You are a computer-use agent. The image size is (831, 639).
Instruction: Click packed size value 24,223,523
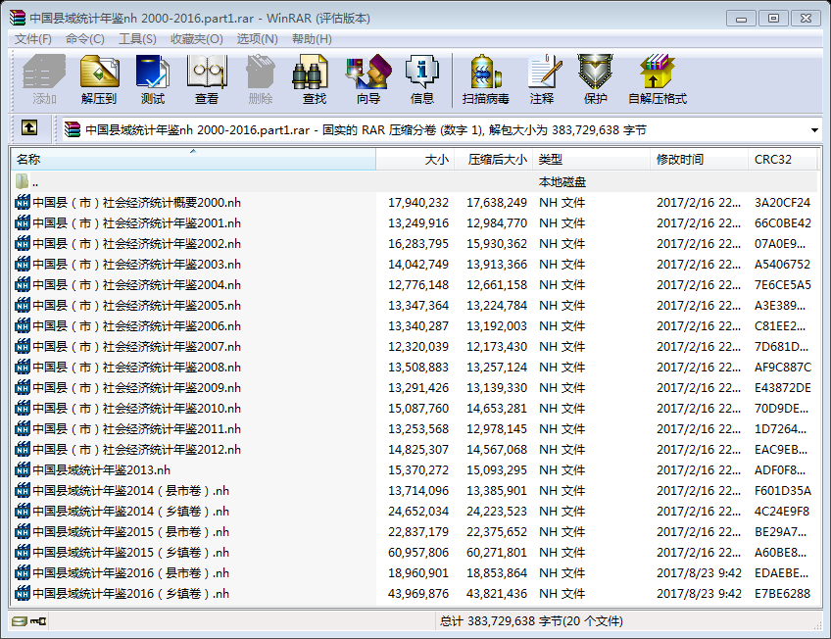click(x=497, y=512)
